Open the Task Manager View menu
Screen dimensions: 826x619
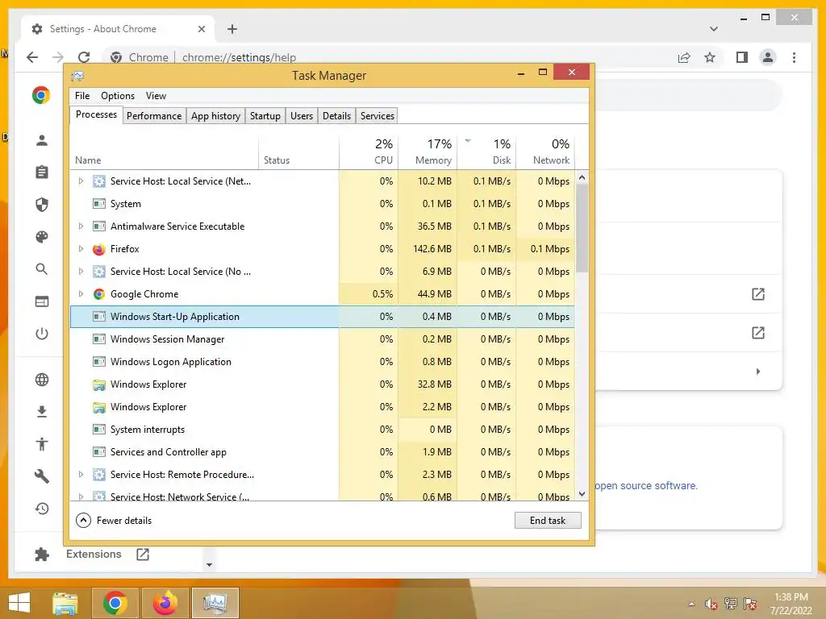click(156, 96)
